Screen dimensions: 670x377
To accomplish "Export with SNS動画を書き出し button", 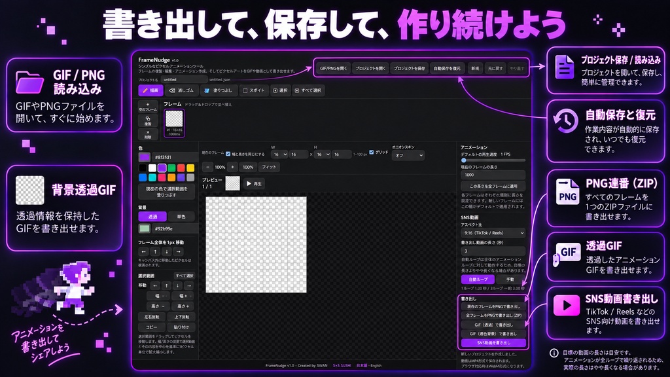I will point(493,343).
